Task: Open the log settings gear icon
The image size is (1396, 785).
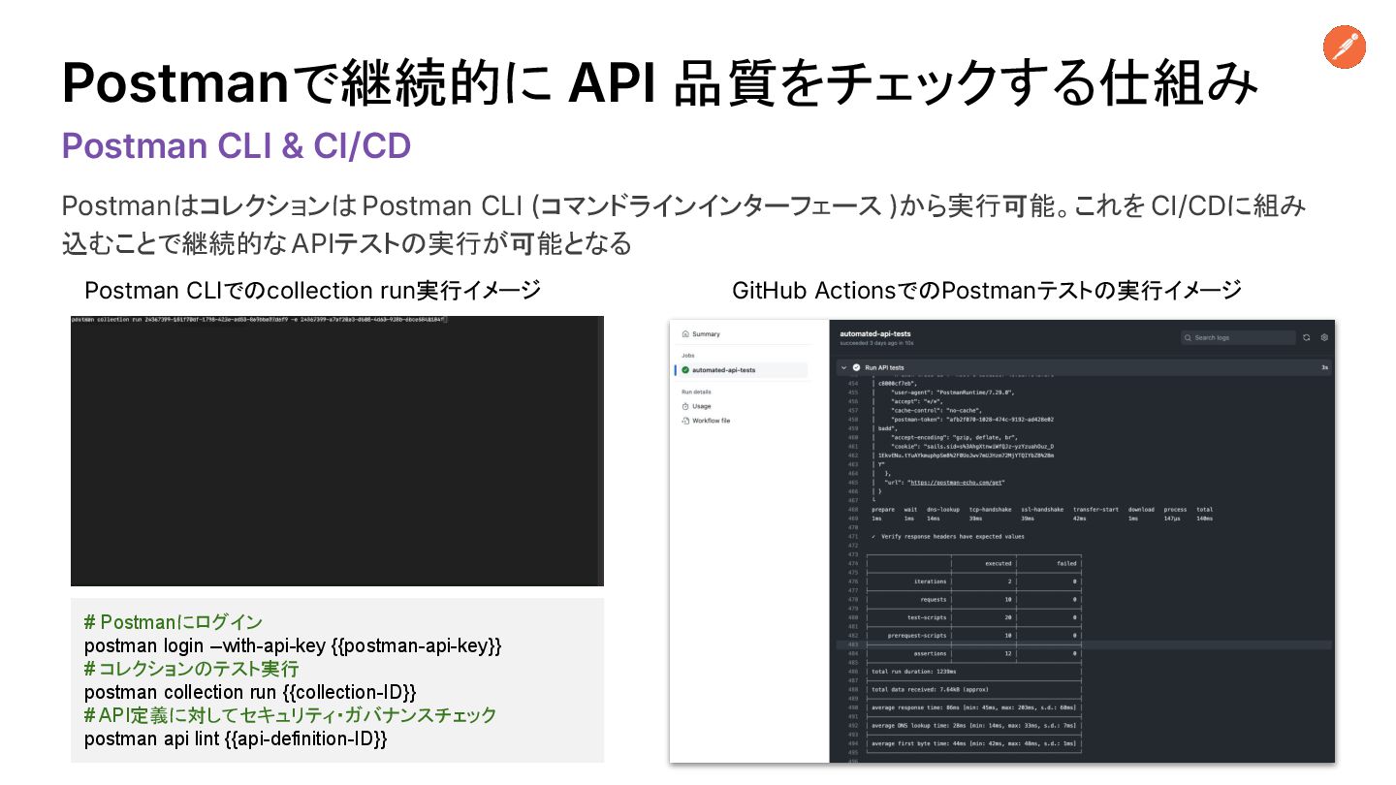Action: click(x=1324, y=337)
